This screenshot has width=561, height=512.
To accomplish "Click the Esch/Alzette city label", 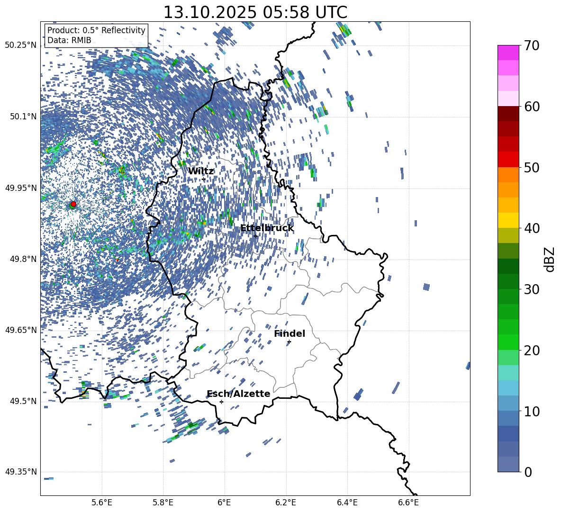I will [x=239, y=394].
